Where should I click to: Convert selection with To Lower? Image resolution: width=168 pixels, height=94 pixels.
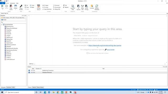[x=45, y=7]
